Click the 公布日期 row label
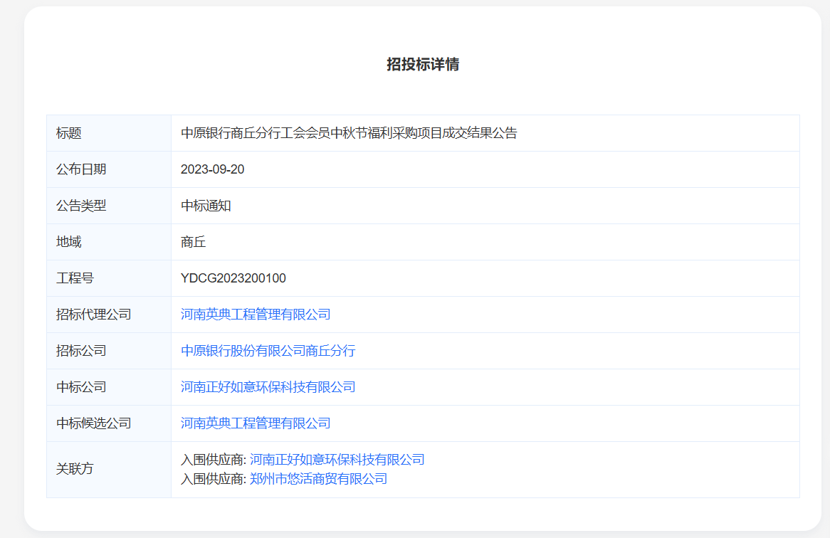Screen dimensions: 830x538 click(x=81, y=169)
